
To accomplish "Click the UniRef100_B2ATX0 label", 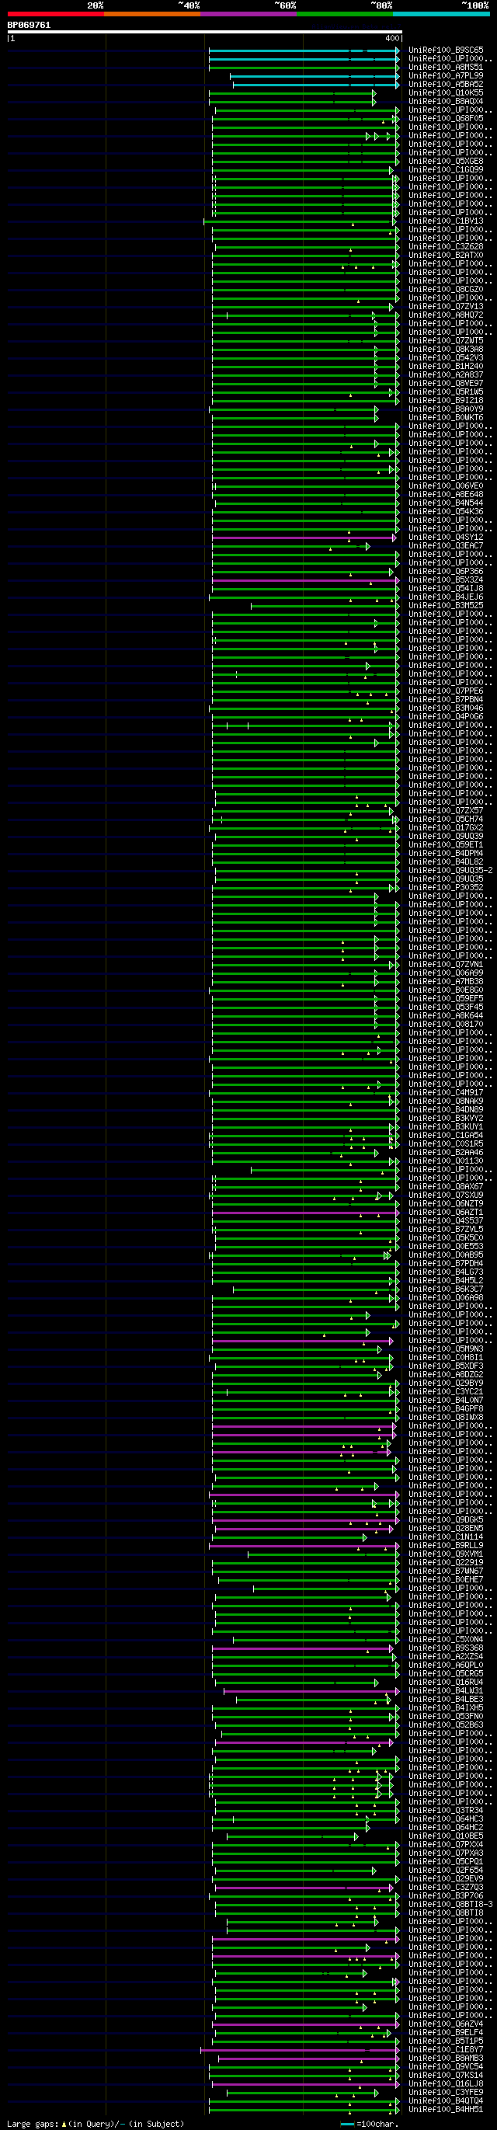I will coord(446,256).
